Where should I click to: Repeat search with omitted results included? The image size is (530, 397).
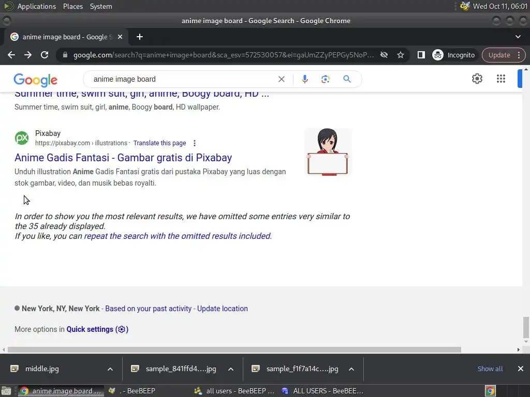(178, 236)
